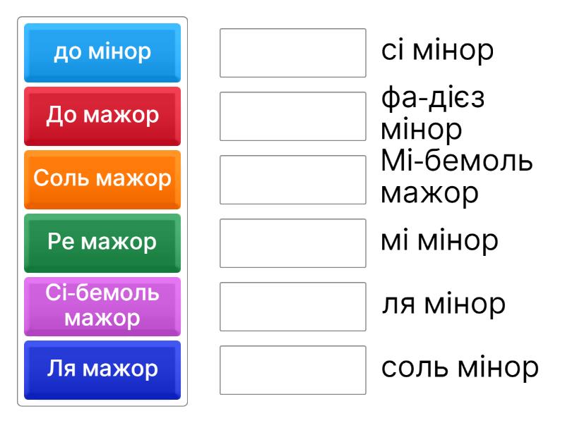
Task: Choose the green Ре мажор tile
Action: pyautogui.click(x=102, y=243)
